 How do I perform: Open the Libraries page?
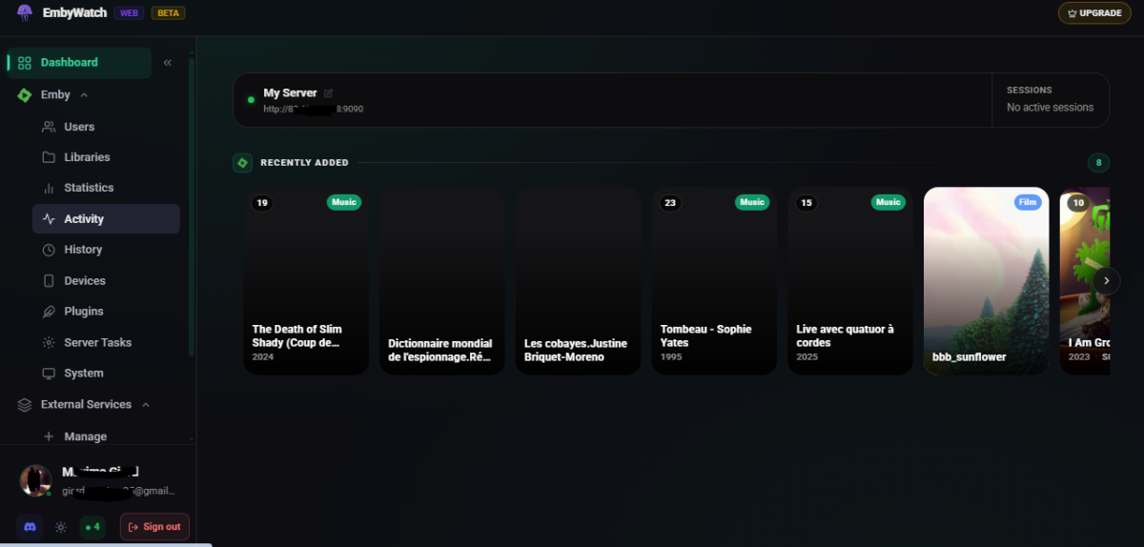click(87, 157)
